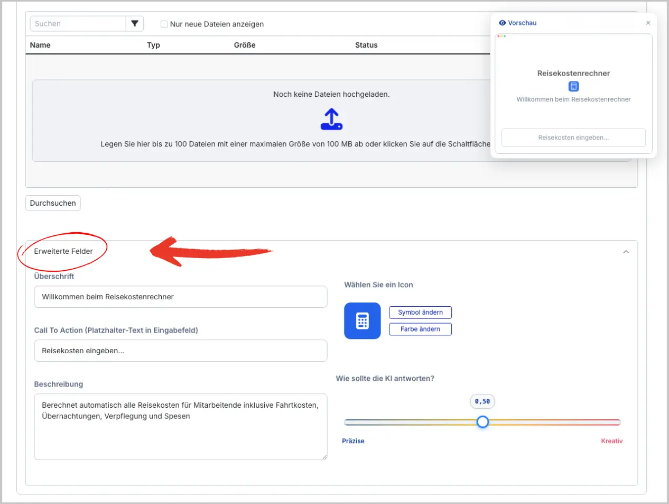669x504 pixels.
Task: Close the Vorschau preview panel
Action: pos(648,23)
